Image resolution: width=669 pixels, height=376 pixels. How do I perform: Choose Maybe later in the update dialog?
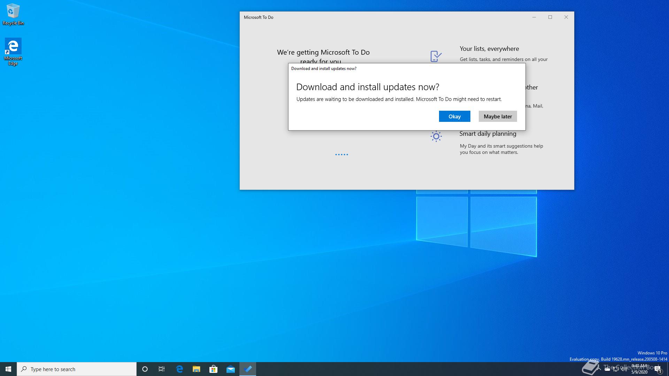498,116
